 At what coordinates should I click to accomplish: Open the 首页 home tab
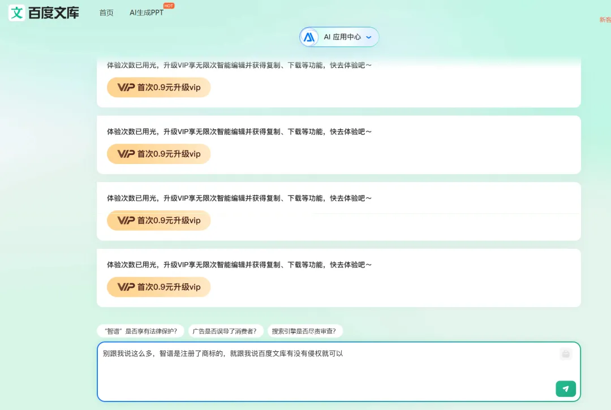(x=106, y=13)
